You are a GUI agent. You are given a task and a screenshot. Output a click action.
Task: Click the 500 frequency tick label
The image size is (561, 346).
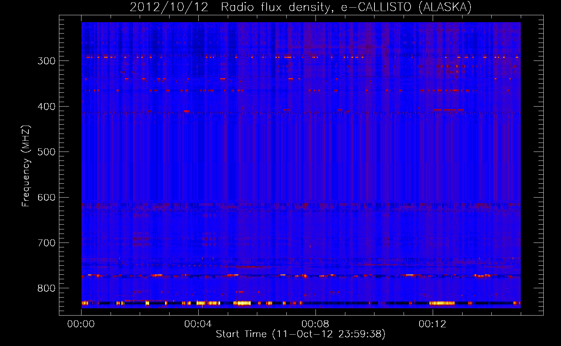pos(46,152)
